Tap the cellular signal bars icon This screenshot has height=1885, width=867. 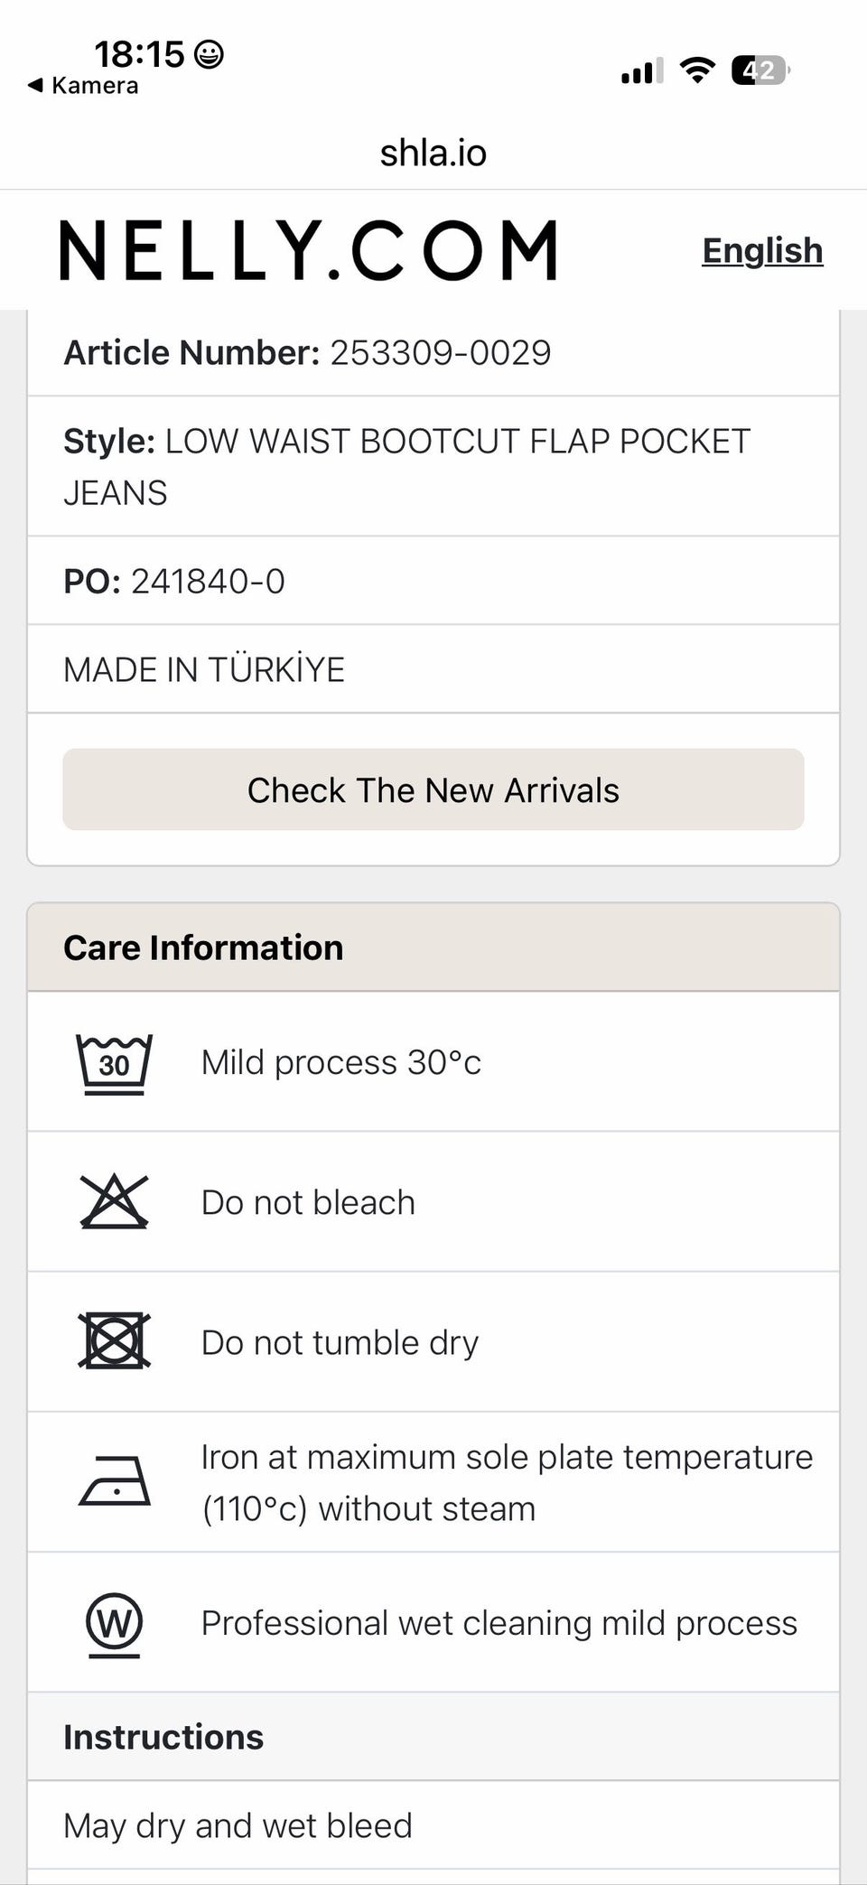pyautogui.click(x=642, y=70)
